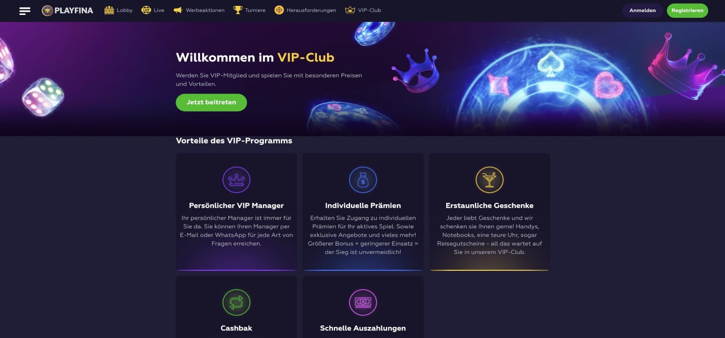The width and height of the screenshot is (725, 338).
Task: Select the Herausforderungen menu entry
Action: [x=305, y=10]
